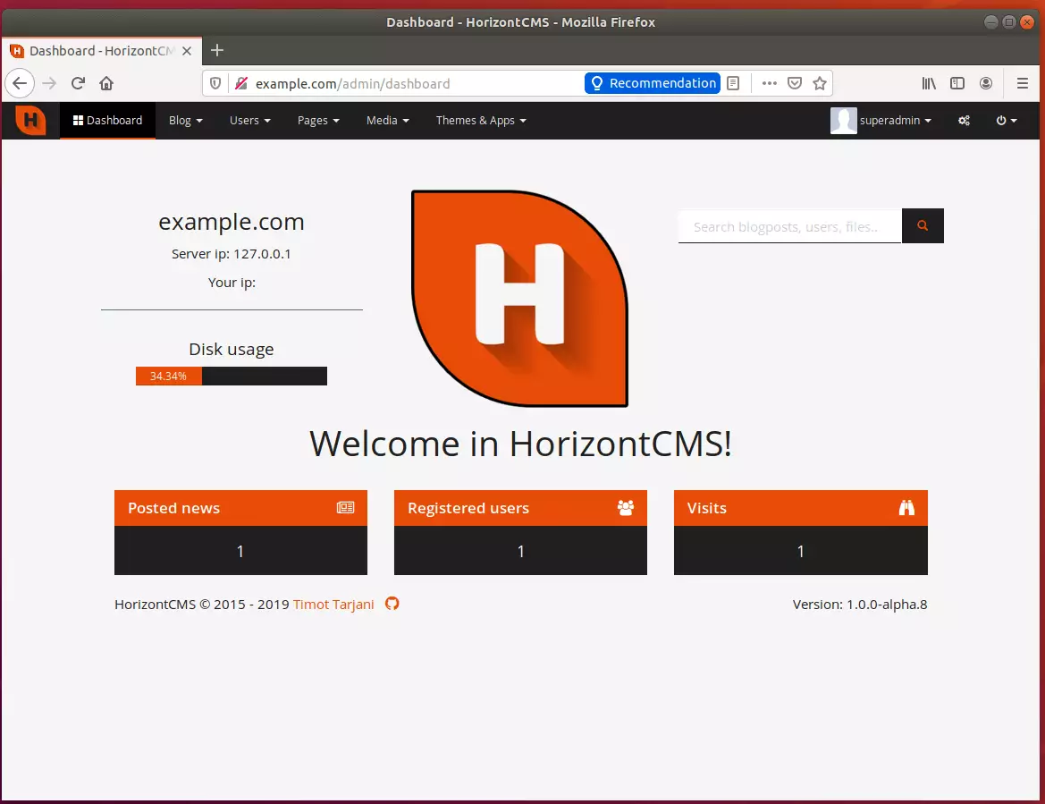Focus the search blogposts input field
Viewport: 1045px width, 804px height.
click(x=789, y=226)
